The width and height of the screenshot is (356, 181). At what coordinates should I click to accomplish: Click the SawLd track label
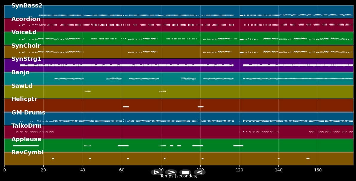(x=22, y=86)
